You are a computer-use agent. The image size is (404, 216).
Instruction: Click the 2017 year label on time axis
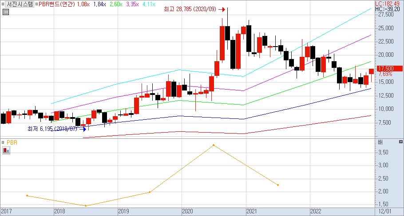click(6, 212)
